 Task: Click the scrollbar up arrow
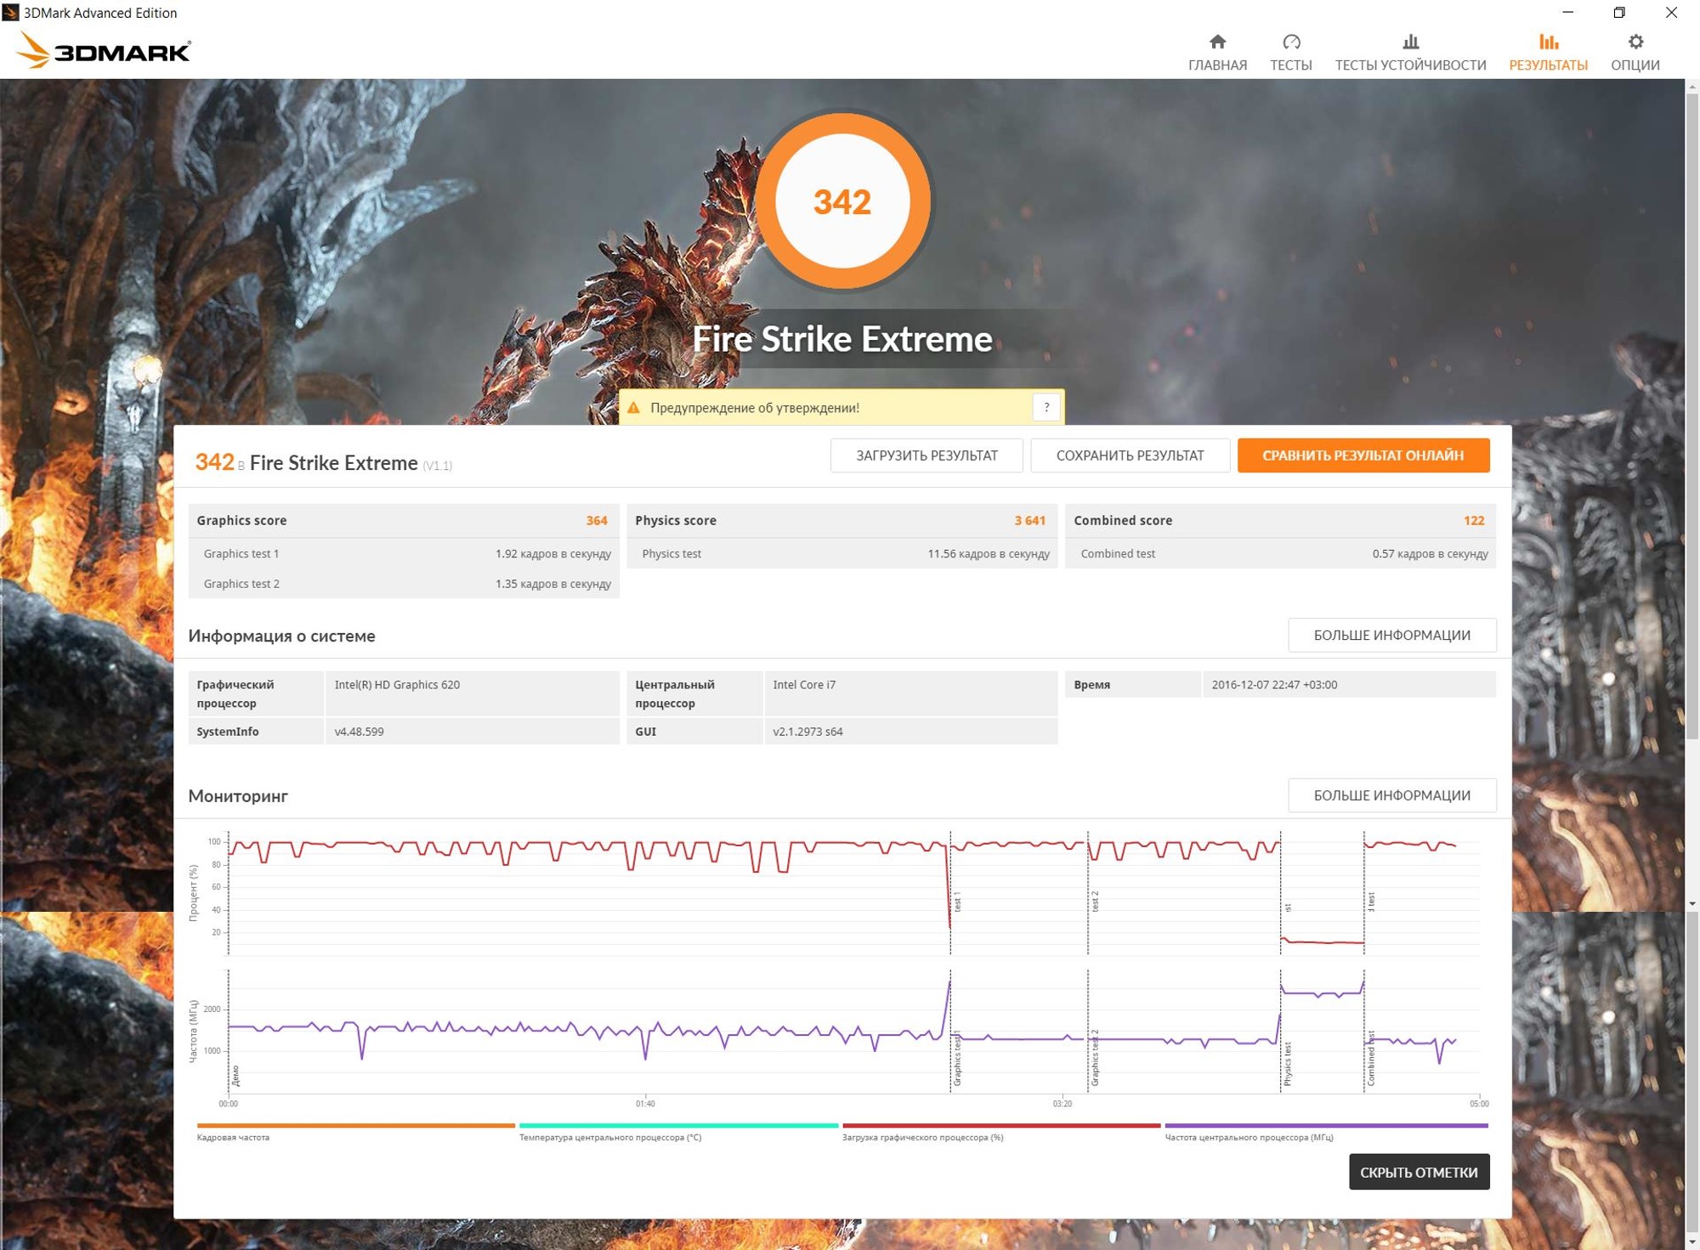(1692, 86)
